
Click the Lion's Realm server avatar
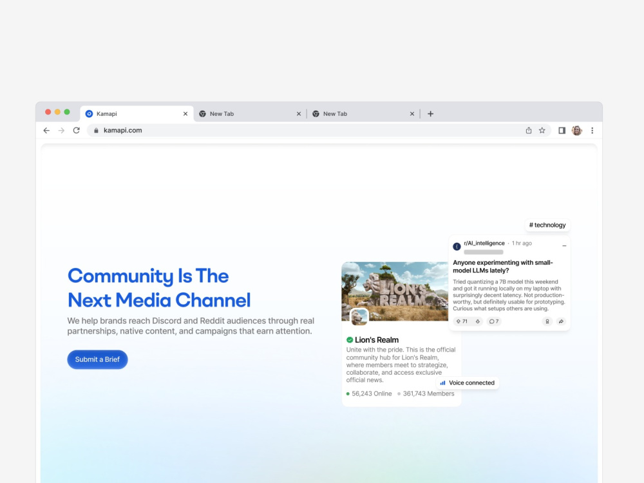tap(359, 317)
